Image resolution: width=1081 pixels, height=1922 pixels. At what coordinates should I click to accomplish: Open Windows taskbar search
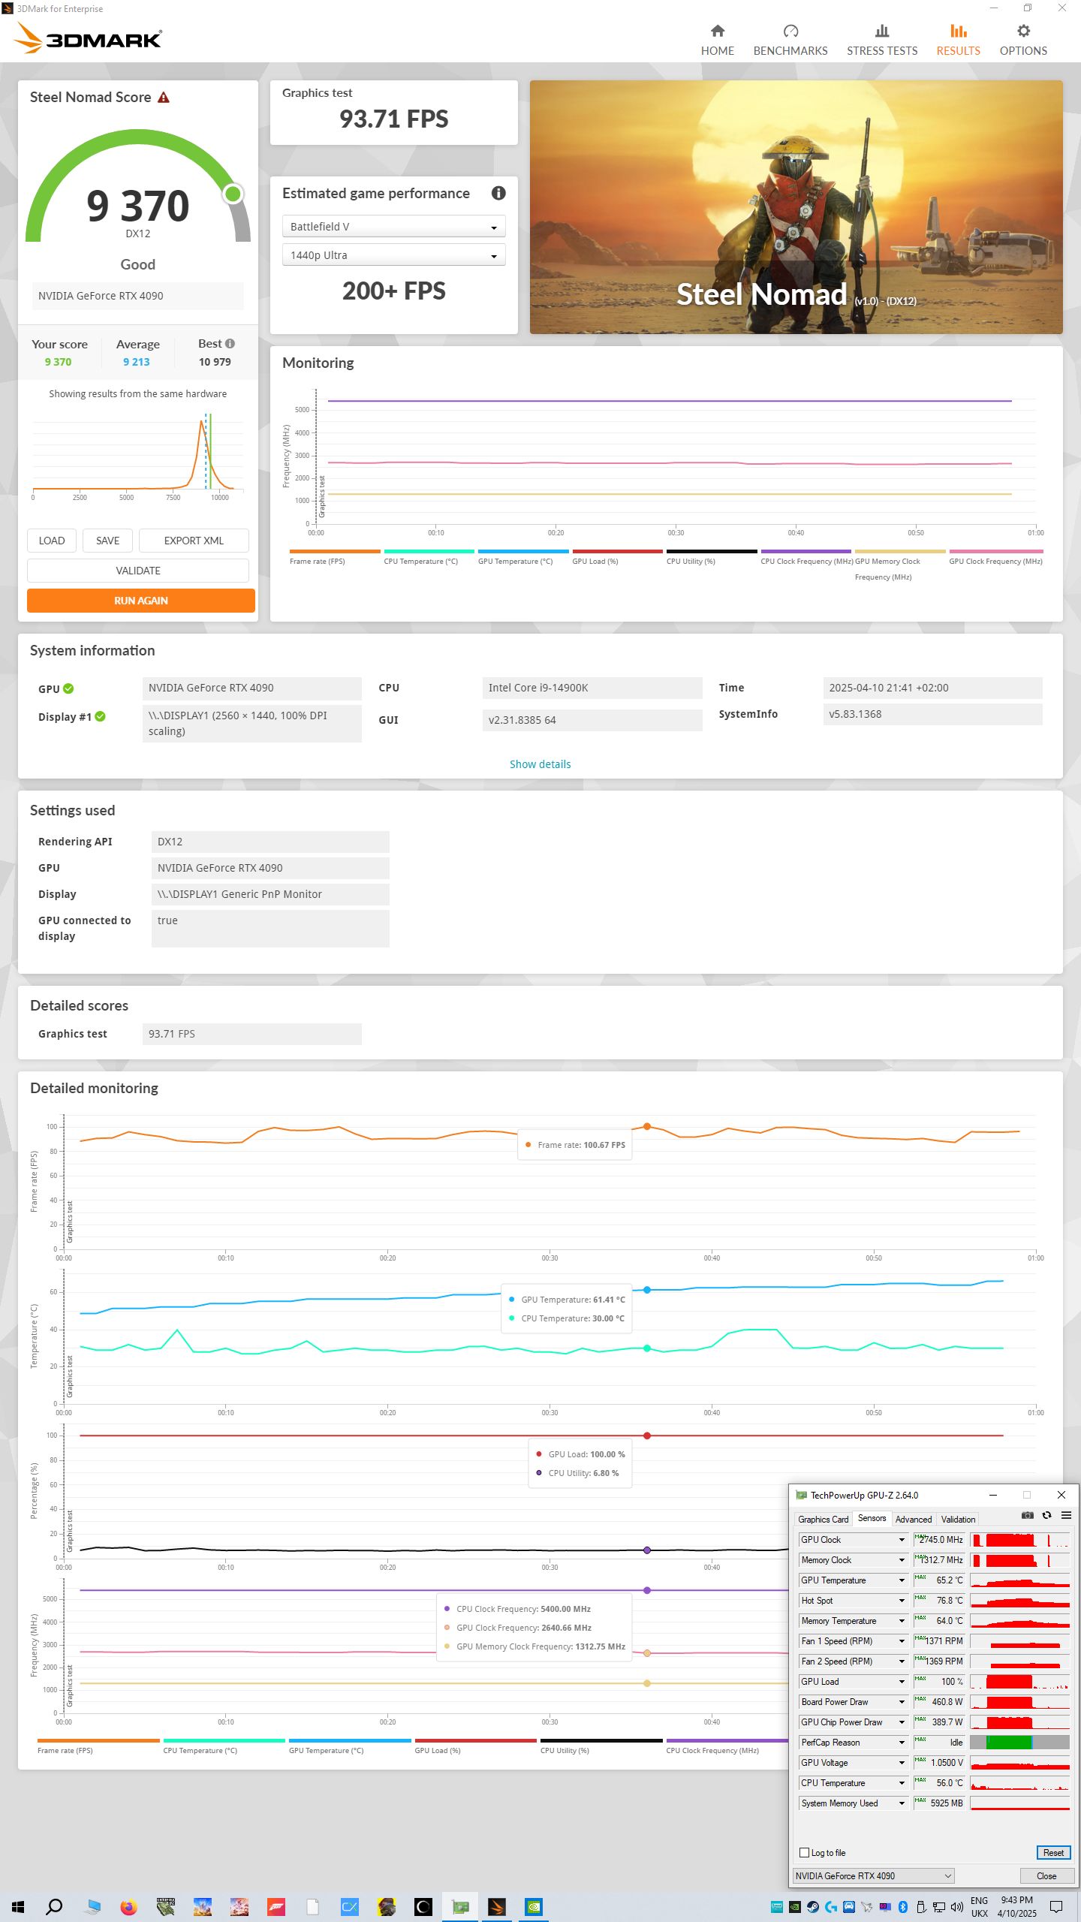coord(54,1906)
